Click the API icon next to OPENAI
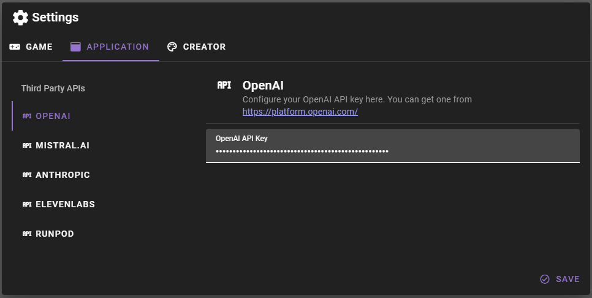 [x=27, y=116]
